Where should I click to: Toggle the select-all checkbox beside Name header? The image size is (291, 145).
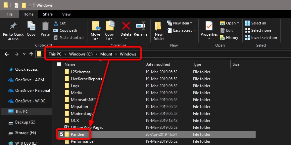pyautogui.click(x=59, y=64)
